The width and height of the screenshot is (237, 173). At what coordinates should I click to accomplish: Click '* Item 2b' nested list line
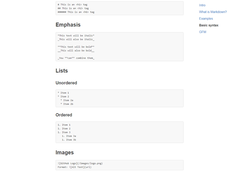click(67, 104)
